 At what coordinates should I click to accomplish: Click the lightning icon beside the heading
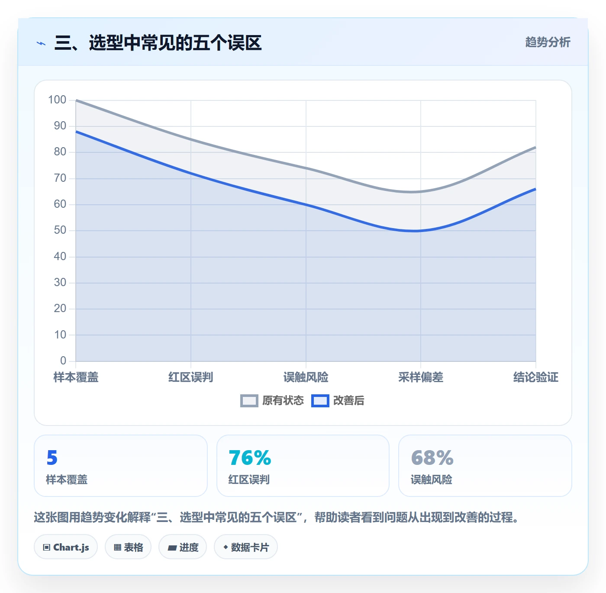point(41,43)
